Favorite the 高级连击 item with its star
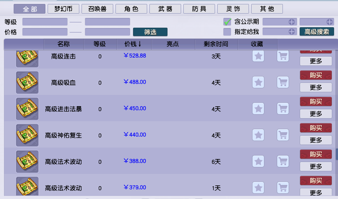 (258, 56)
